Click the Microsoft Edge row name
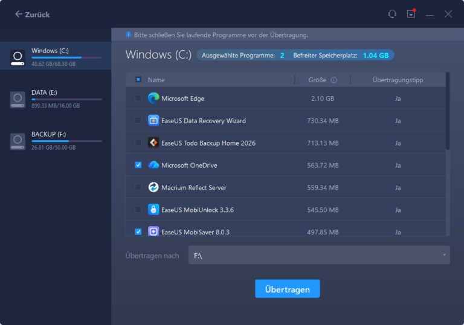Screen dimensions: 464x325 pyautogui.click(x=183, y=98)
